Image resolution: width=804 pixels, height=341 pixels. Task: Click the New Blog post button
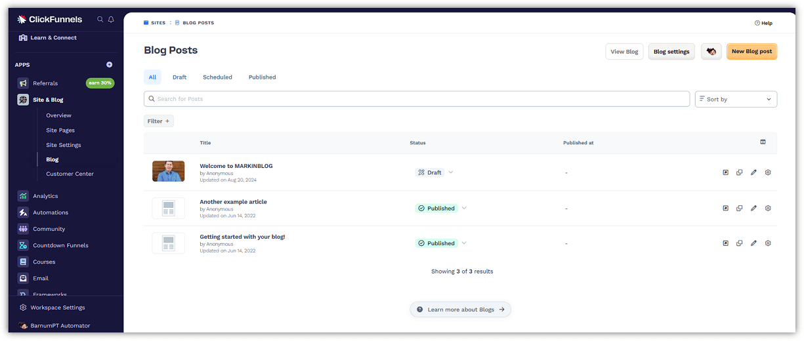point(751,52)
